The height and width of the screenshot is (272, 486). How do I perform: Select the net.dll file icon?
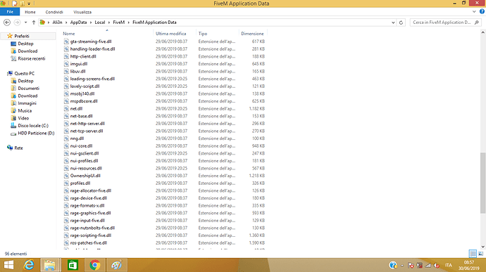coord(66,109)
